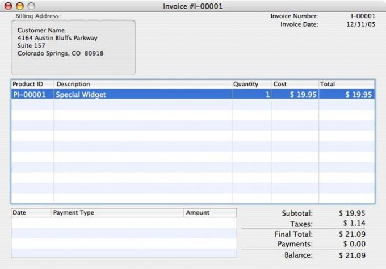
Task: Click the Final Total value $ 21.09
Action: (x=352, y=234)
